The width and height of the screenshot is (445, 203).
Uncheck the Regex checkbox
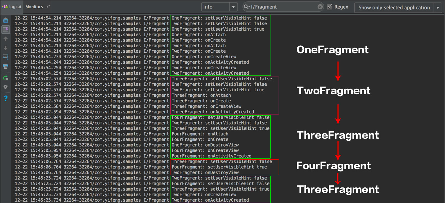click(330, 7)
